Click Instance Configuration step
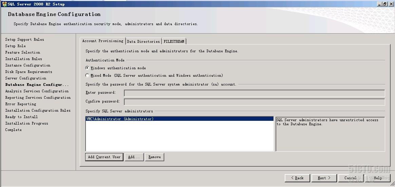395x187 pixels. (28, 65)
